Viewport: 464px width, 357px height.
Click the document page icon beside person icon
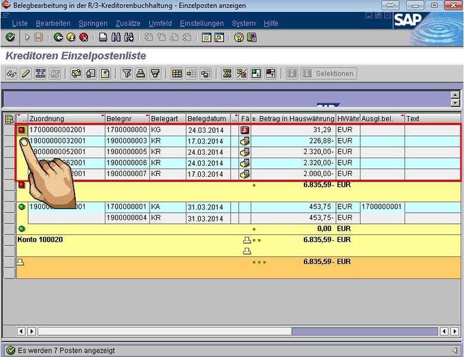[105, 74]
